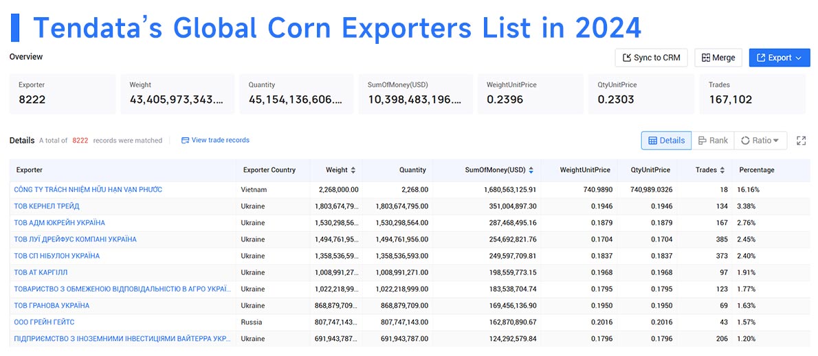
Task: Click the Merge button
Action: tap(718, 58)
